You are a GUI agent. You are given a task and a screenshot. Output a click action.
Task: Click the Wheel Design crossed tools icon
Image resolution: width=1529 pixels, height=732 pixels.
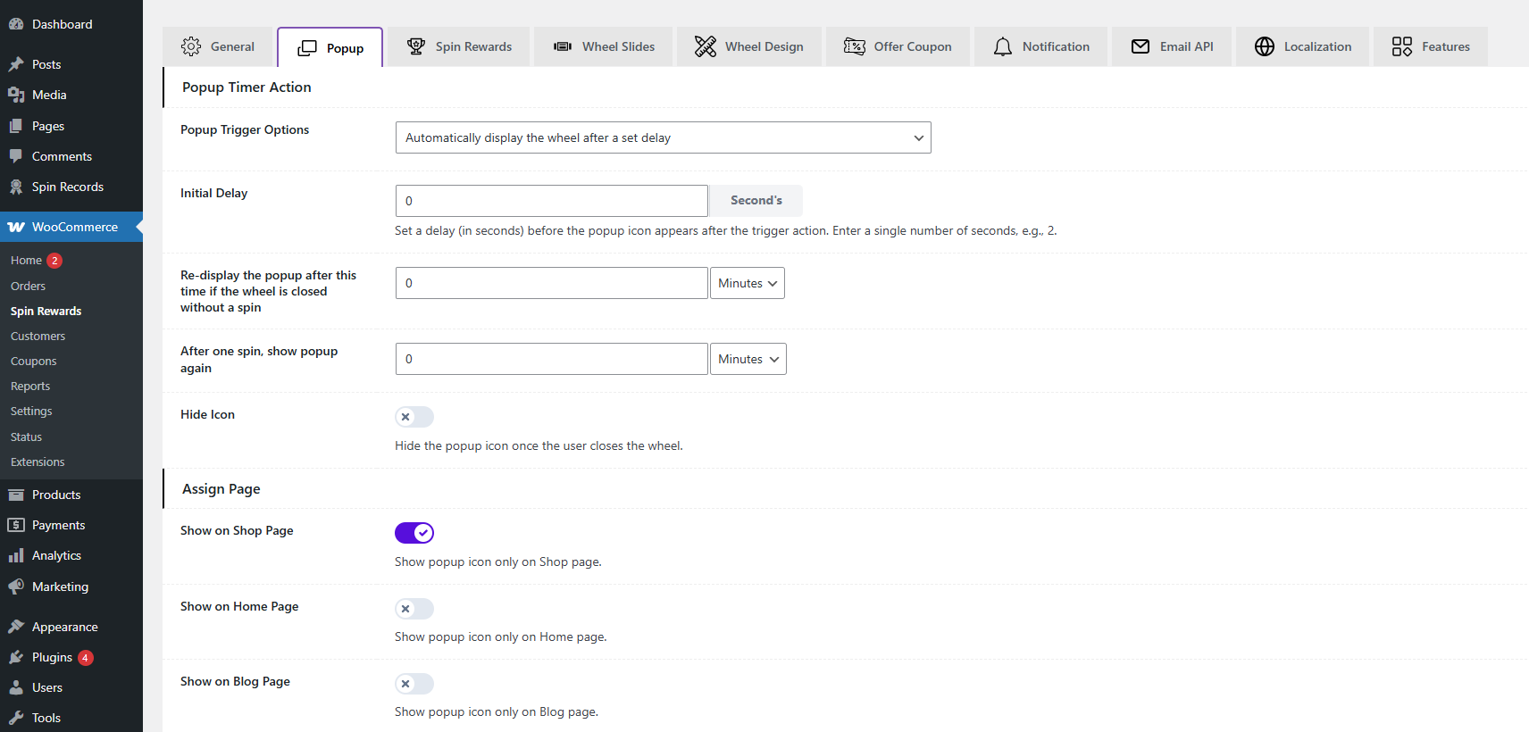[705, 46]
